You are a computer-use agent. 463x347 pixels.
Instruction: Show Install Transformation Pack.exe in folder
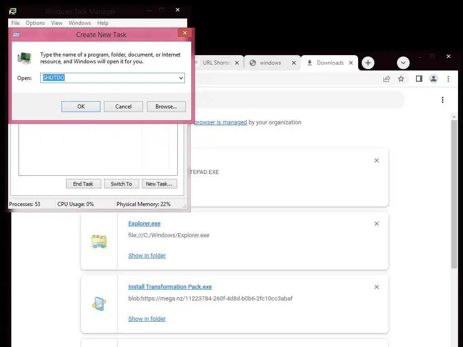(x=147, y=319)
